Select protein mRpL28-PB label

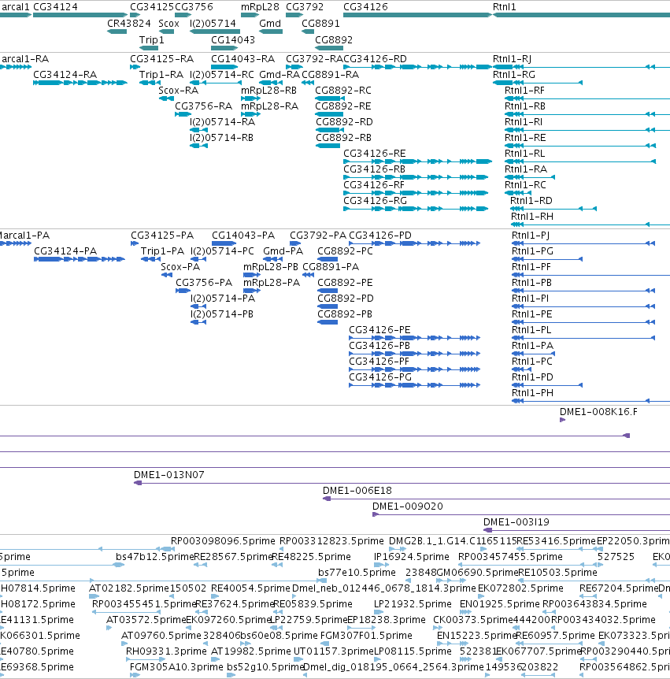271,267
